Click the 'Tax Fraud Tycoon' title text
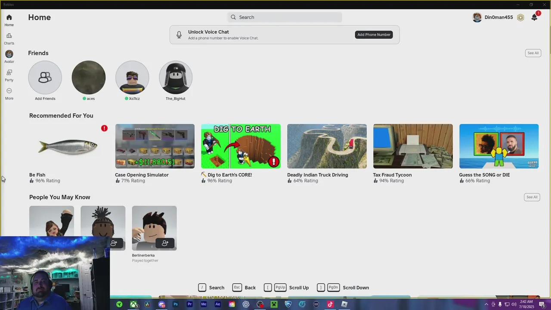 pyautogui.click(x=392, y=175)
